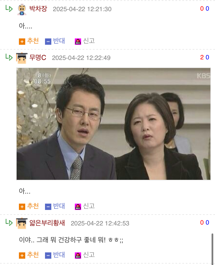
Task: Open 얇은부리황새's avatar icon
Action: click(21, 223)
